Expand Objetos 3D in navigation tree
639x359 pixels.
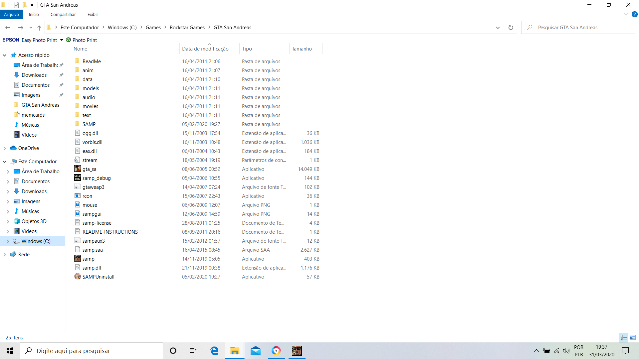pos(8,221)
